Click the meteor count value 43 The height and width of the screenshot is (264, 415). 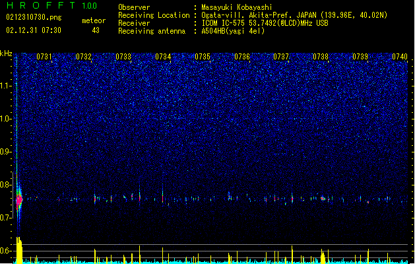[96, 30]
